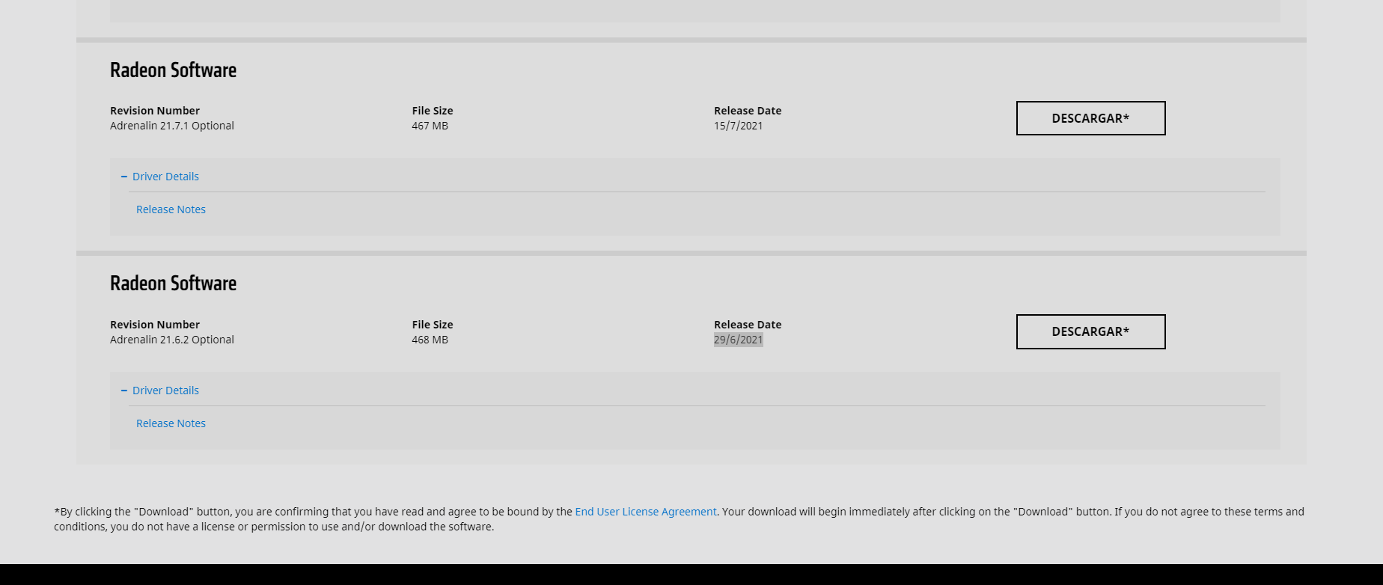Viewport: 1383px width, 585px height.
Task: Collapse Driver Details for Adrenalin 21.7.1
Action: pyautogui.click(x=160, y=177)
